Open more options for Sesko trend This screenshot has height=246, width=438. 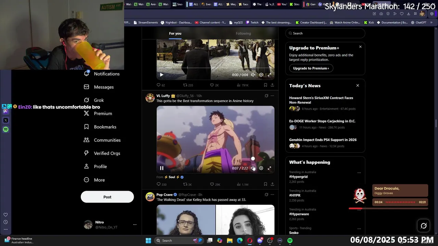coord(359,229)
